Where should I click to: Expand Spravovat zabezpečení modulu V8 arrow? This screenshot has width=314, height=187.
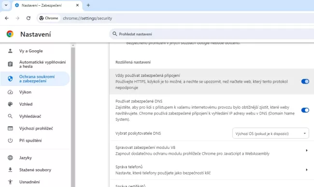tap(307, 150)
